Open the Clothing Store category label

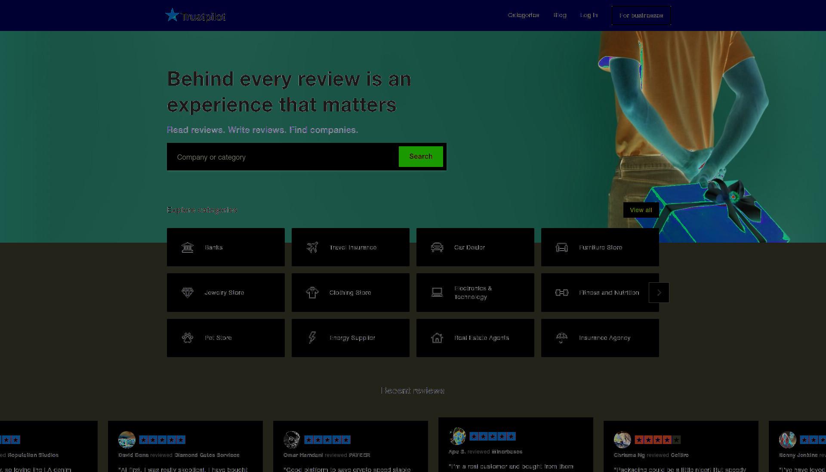coord(350,293)
